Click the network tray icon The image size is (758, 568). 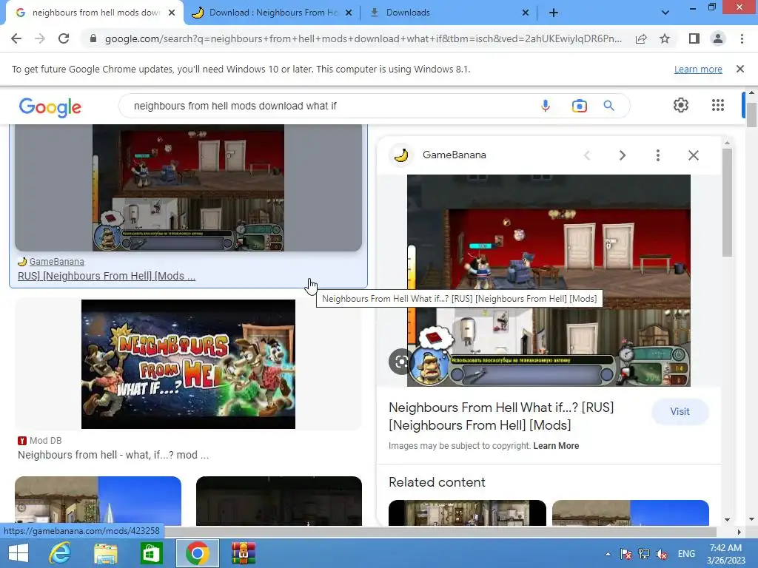(644, 554)
